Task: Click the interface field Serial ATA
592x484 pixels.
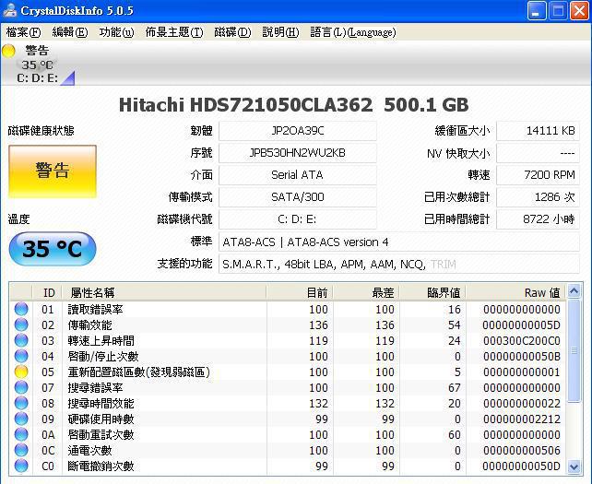Action: coord(298,175)
